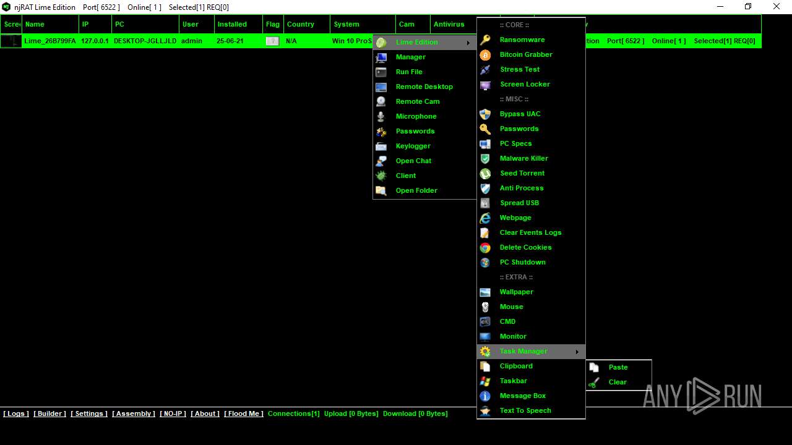Image resolution: width=792 pixels, height=445 pixels.
Task: Click the Name column header
Action: 51,24
